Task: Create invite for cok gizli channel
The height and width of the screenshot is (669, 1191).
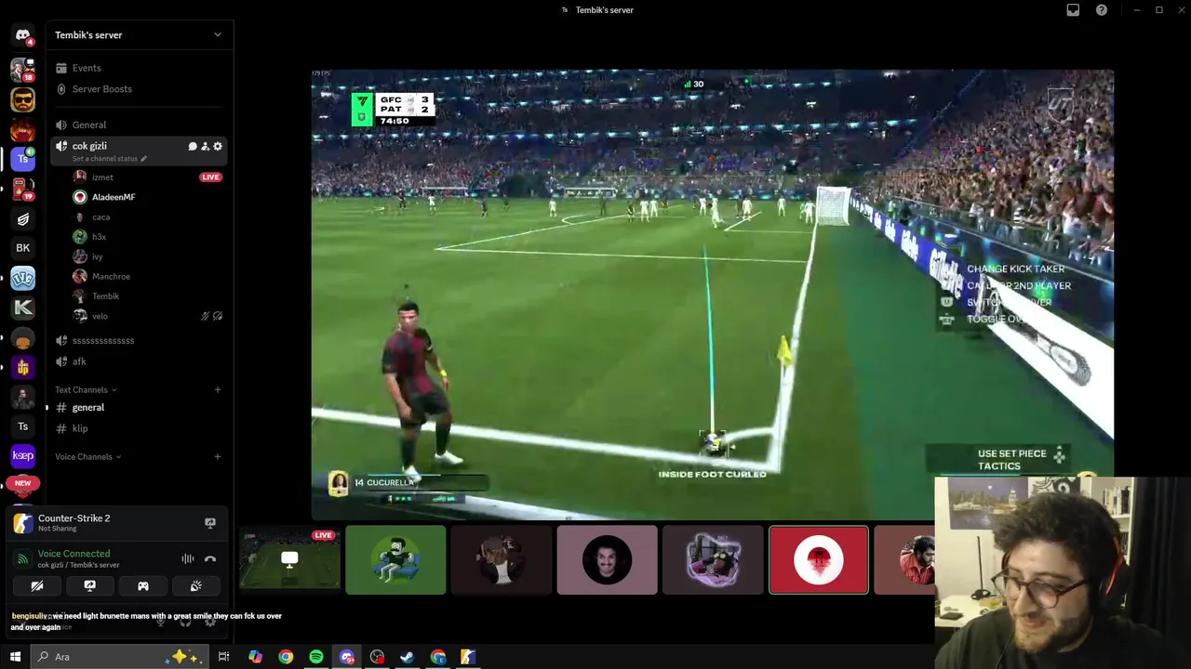Action: point(205,146)
